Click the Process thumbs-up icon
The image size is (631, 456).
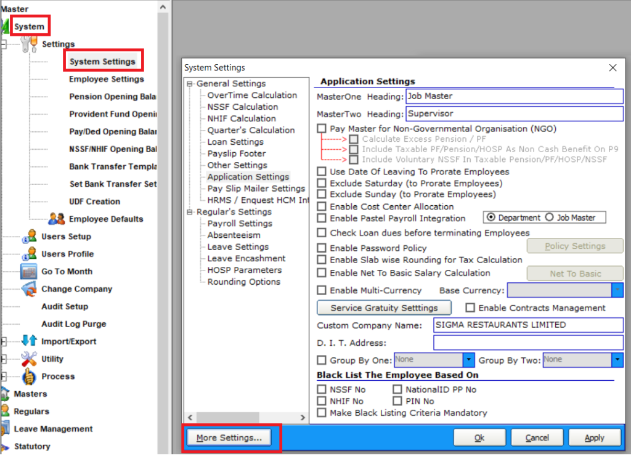click(29, 376)
